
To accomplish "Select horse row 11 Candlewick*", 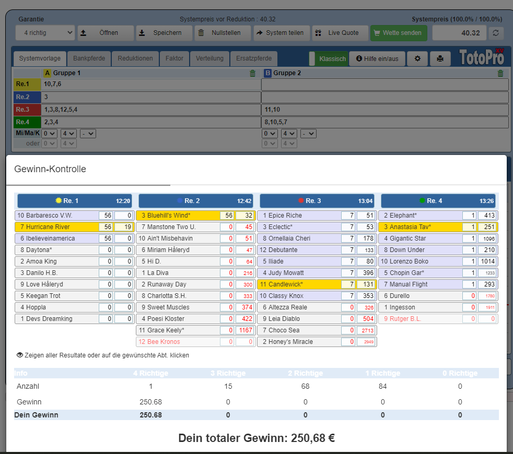I will (x=317, y=284).
